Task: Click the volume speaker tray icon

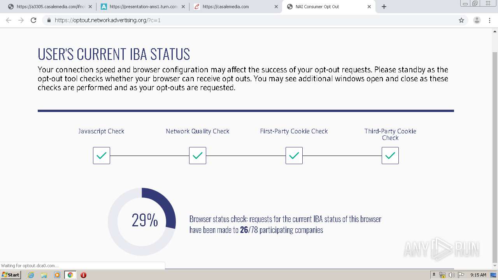Action: click(x=451, y=275)
